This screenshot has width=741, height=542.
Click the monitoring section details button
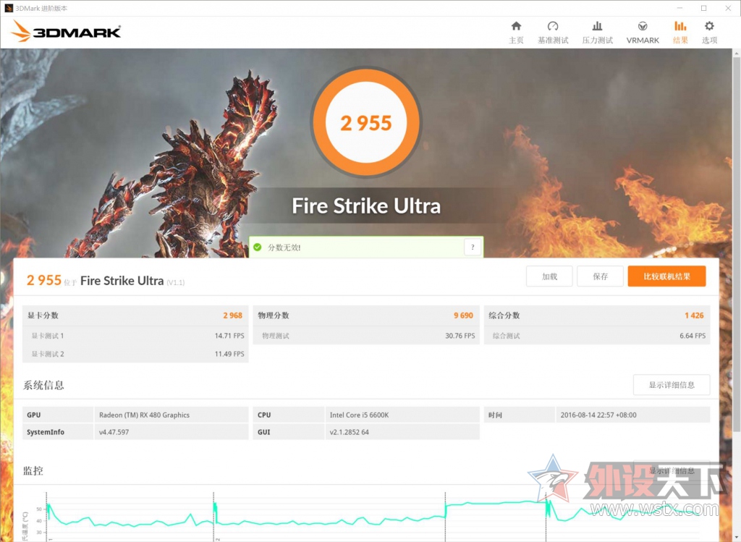coord(672,470)
